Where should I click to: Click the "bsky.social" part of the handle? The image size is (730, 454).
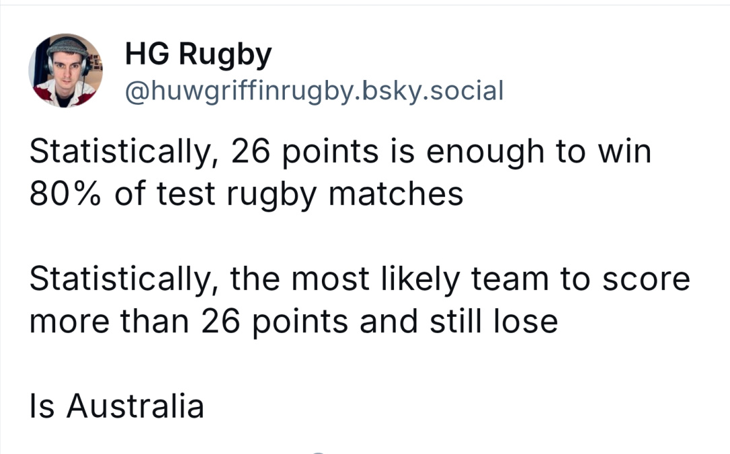(432, 90)
